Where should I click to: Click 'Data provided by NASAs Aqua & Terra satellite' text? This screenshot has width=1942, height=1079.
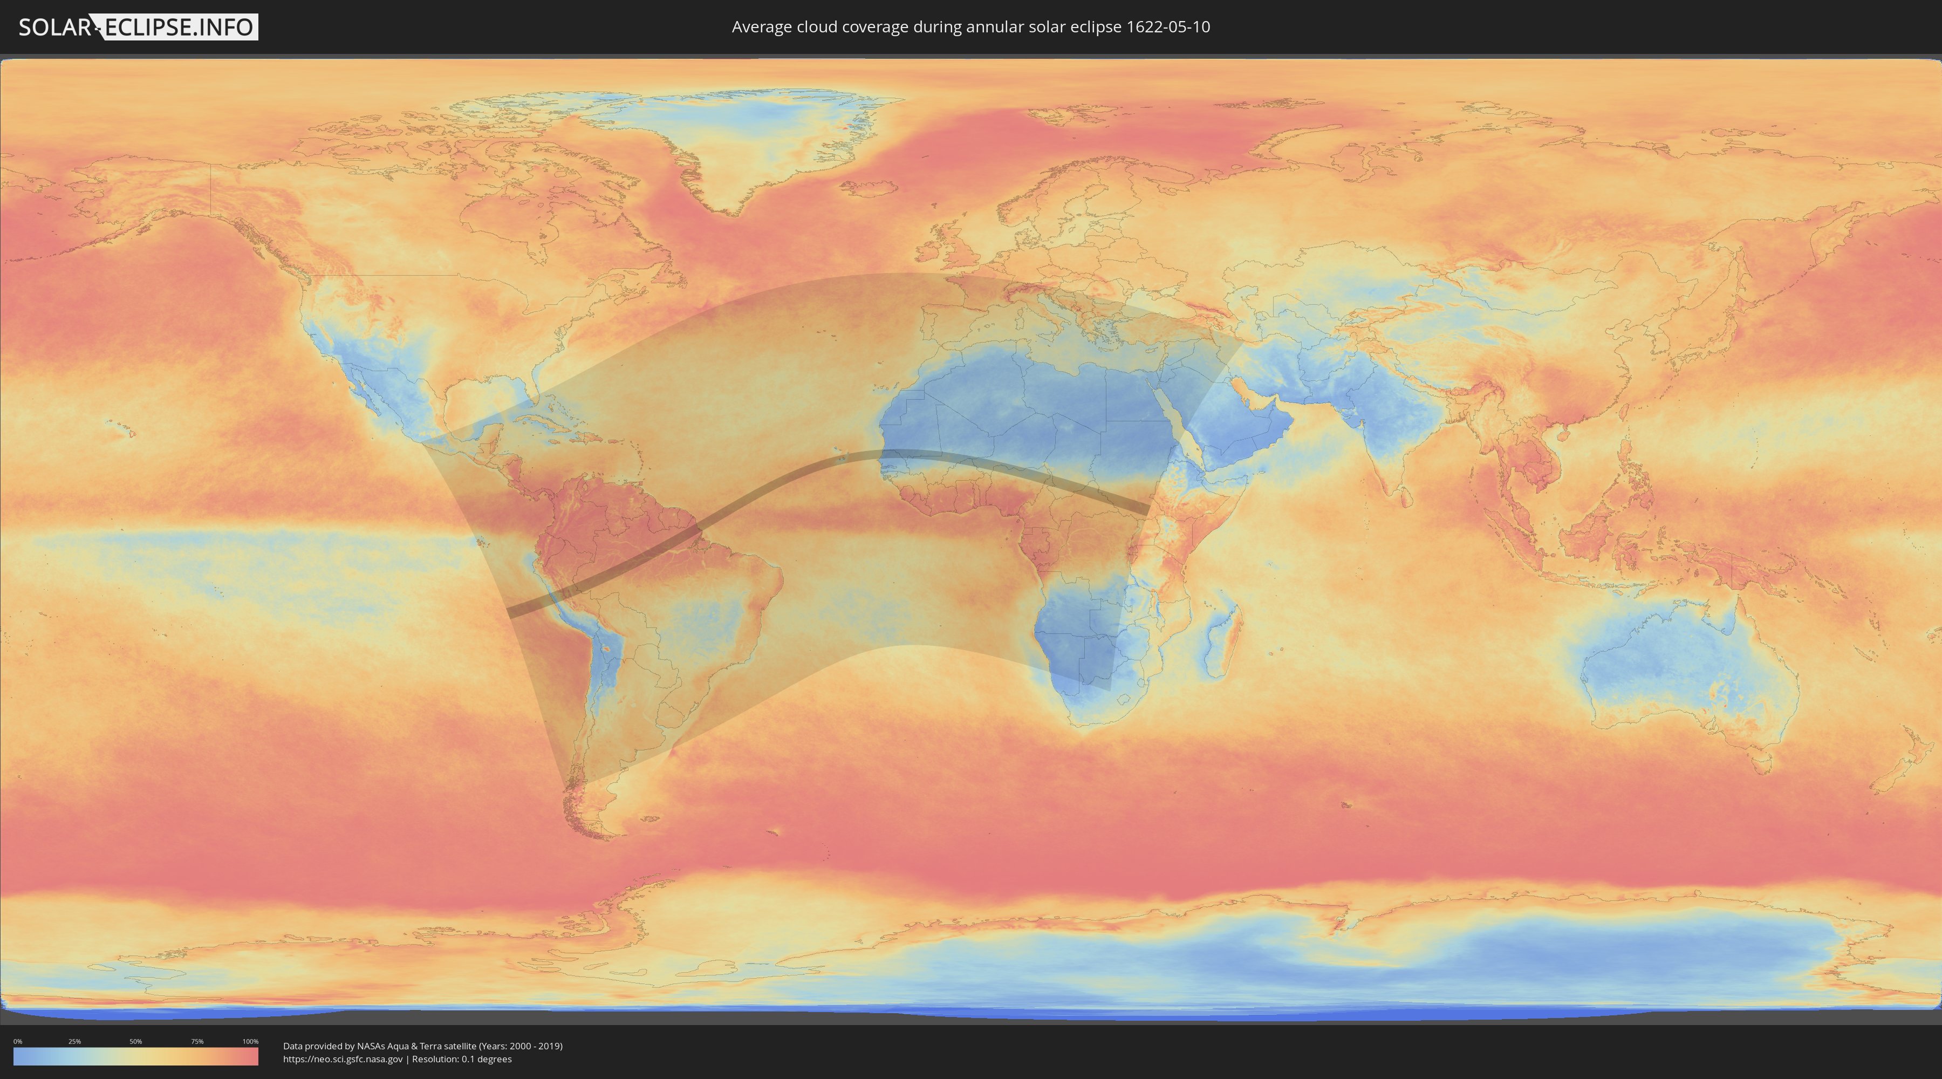pos(379,1046)
